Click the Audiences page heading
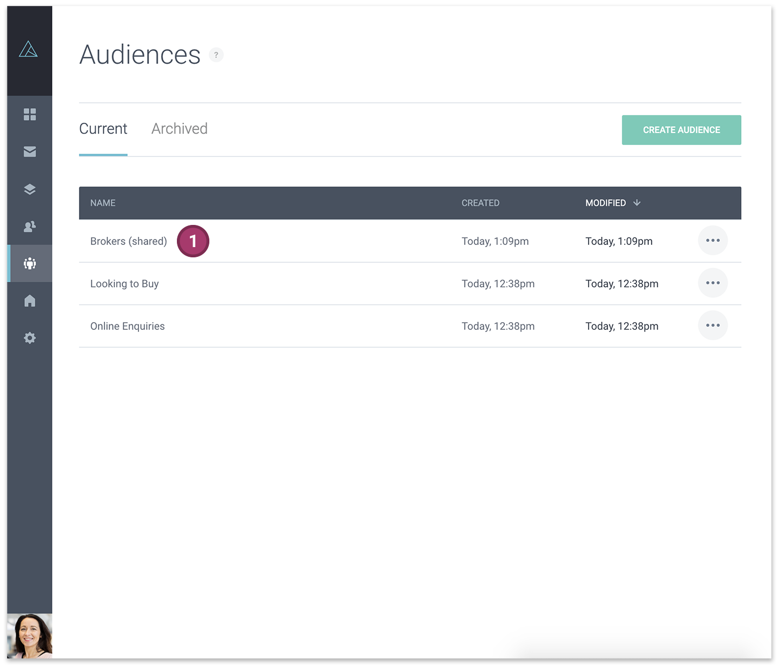The height and width of the screenshot is (665, 779). [140, 55]
